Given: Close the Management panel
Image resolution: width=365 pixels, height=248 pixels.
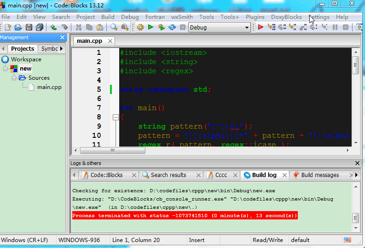Looking at the screenshot, I should pos(63,38).
